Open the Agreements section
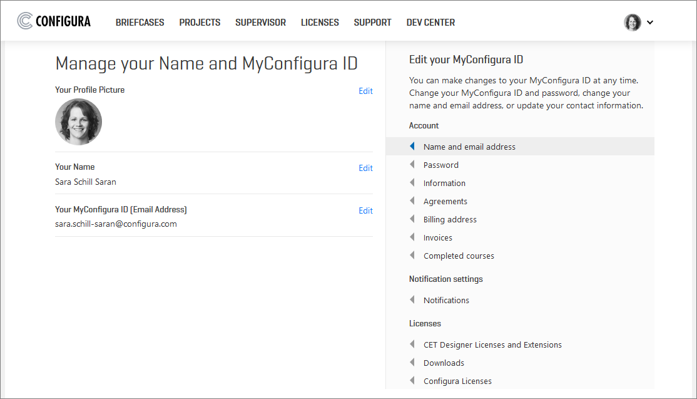 (x=445, y=202)
